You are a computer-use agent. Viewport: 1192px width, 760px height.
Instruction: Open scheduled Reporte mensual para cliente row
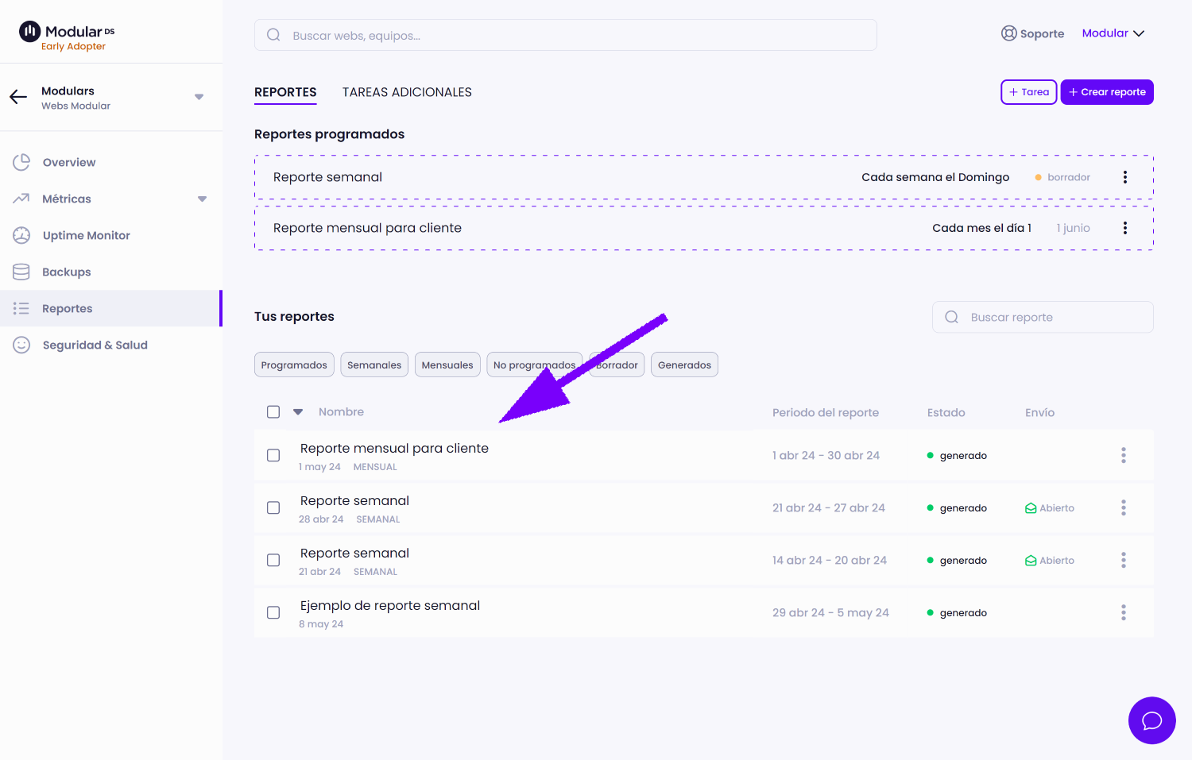(x=704, y=228)
